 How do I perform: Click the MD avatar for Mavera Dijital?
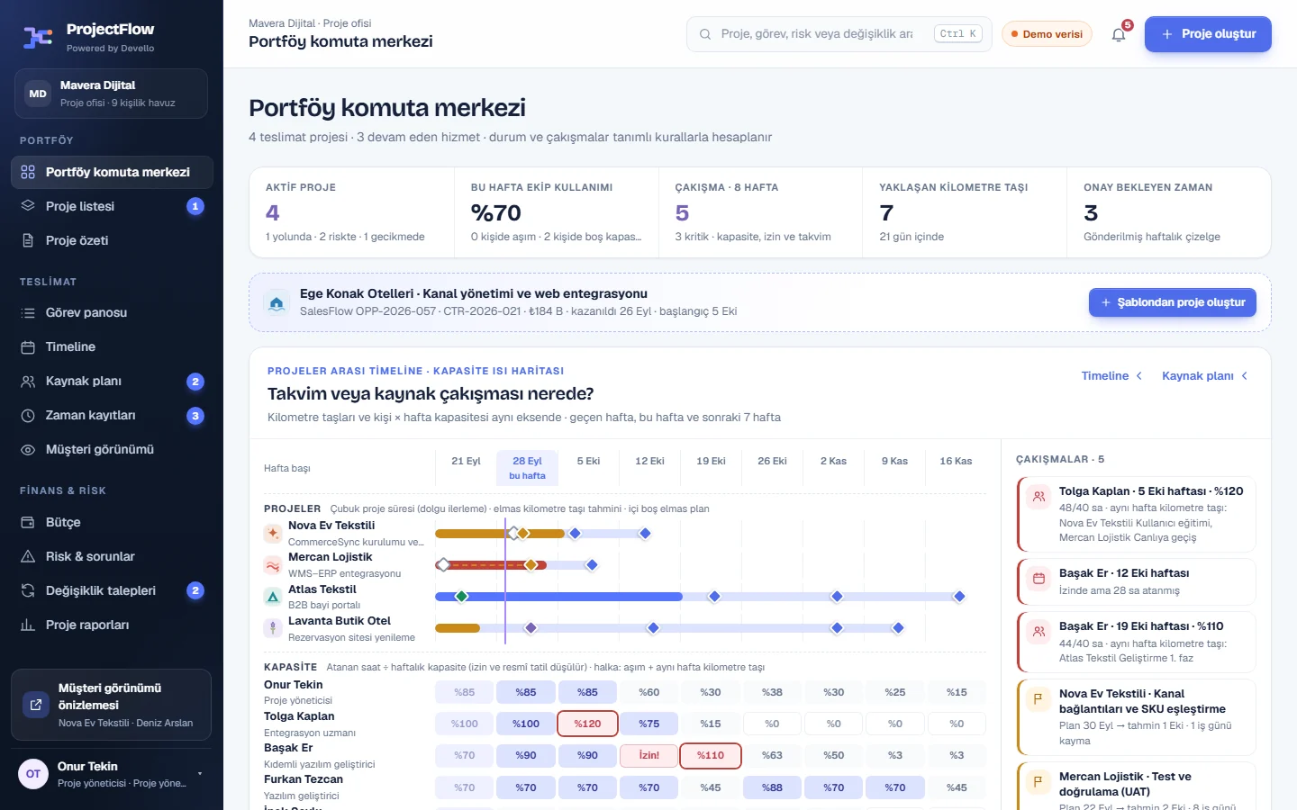38,94
